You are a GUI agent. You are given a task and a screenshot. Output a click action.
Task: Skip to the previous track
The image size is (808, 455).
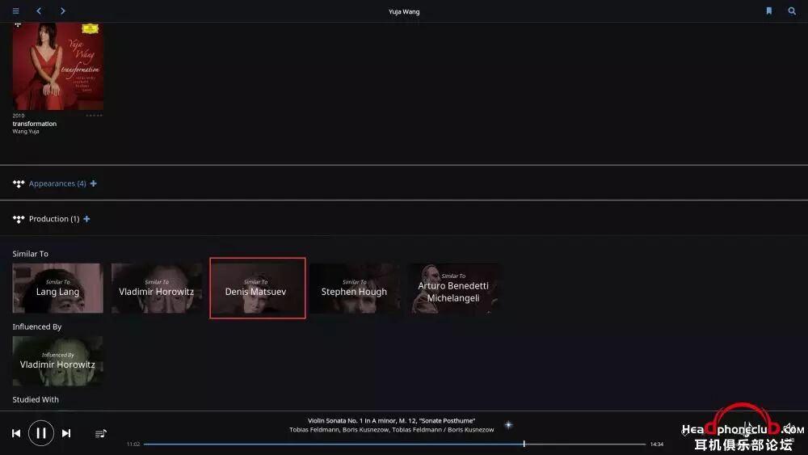[x=16, y=433]
